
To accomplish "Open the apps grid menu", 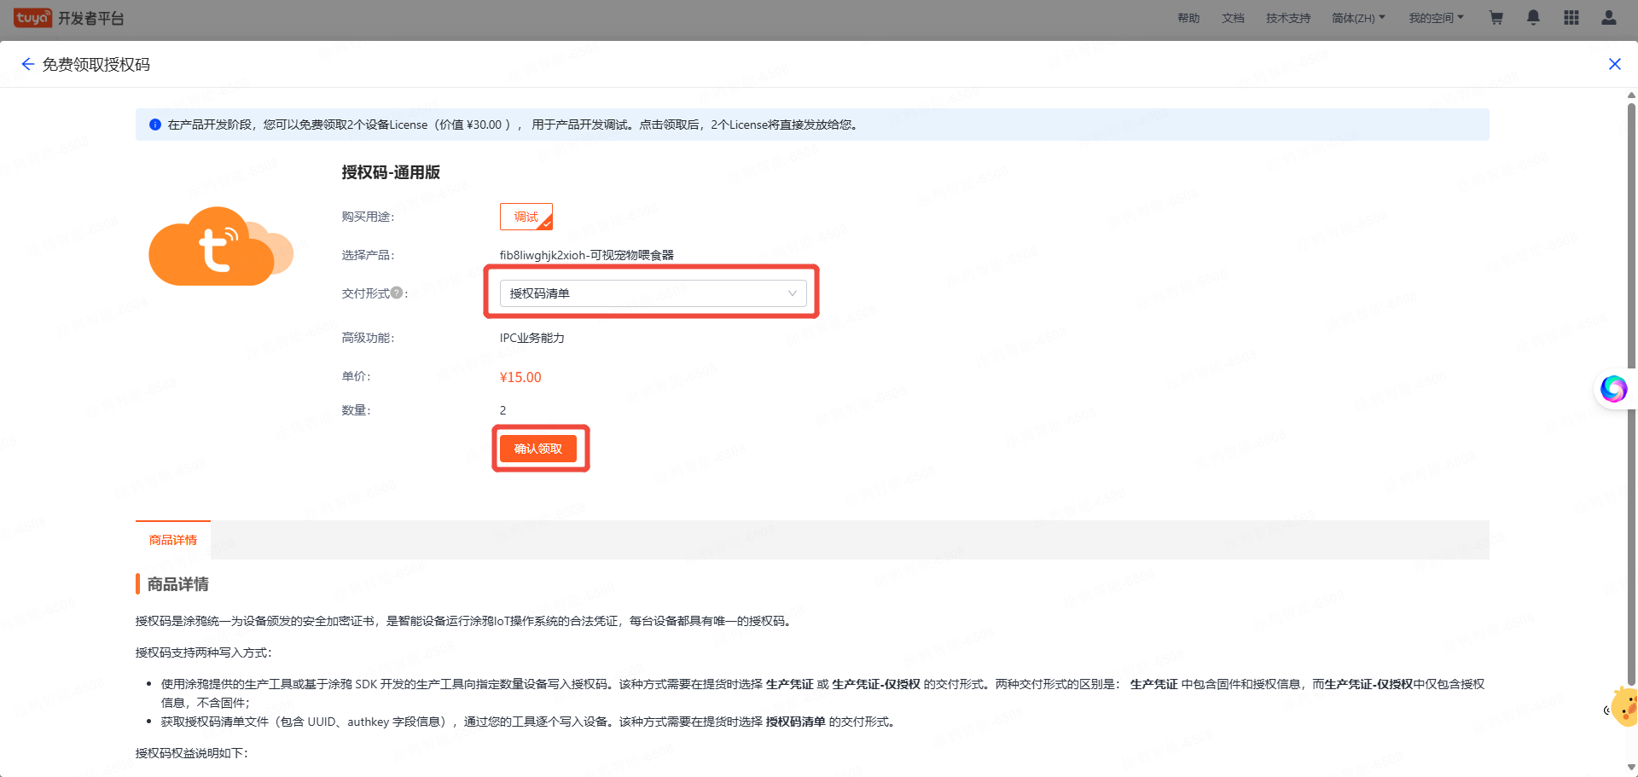I will pyautogui.click(x=1571, y=18).
